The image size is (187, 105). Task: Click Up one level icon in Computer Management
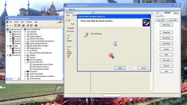(15, 25)
